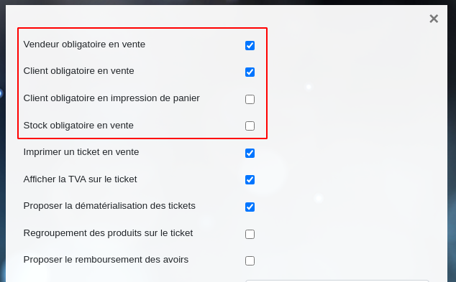Click Proposer la dématérialisation des tickets label
The height and width of the screenshot is (282, 456).
pyautogui.click(x=109, y=206)
